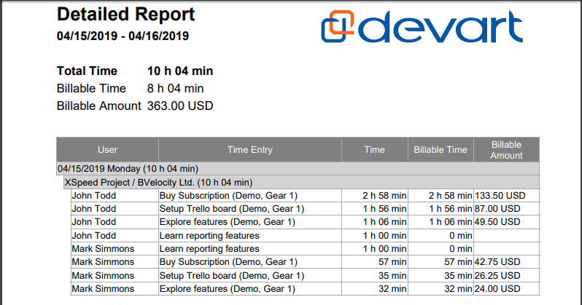
Task: Click the summary value '363.00 USD'
Action: pos(180,106)
